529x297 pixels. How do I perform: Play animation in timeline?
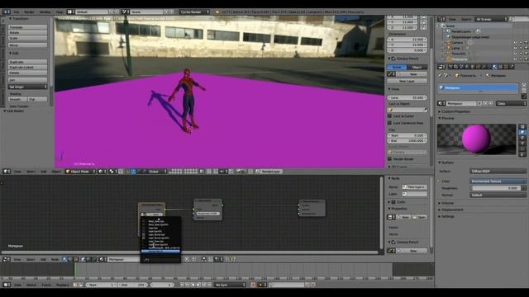point(198,285)
